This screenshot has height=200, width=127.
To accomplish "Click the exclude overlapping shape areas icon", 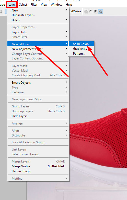I will [x=101, y=11].
